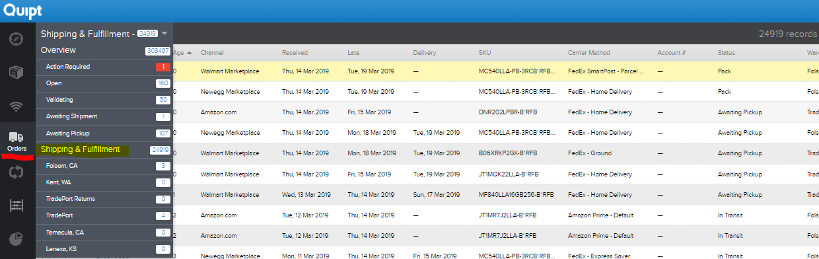The image size is (819, 259).
Task: Open the box inventory icon in sidebar
Action: (17, 72)
